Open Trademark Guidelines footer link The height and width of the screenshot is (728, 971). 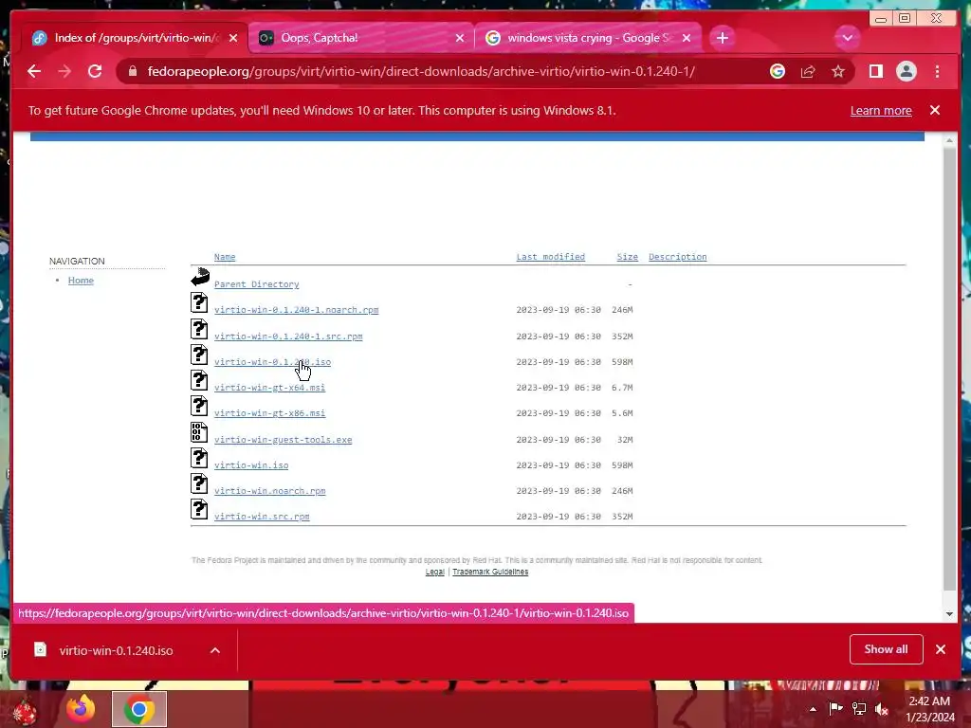point(490,572)
